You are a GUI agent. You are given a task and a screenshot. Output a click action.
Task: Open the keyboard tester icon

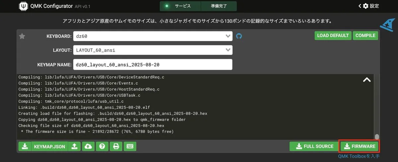point(130,146)
